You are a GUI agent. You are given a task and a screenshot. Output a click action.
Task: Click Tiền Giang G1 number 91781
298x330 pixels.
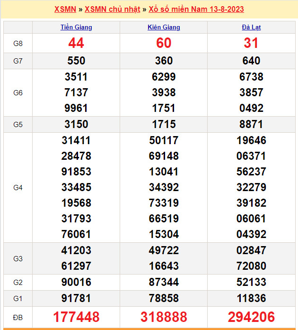tap(76, 298)
